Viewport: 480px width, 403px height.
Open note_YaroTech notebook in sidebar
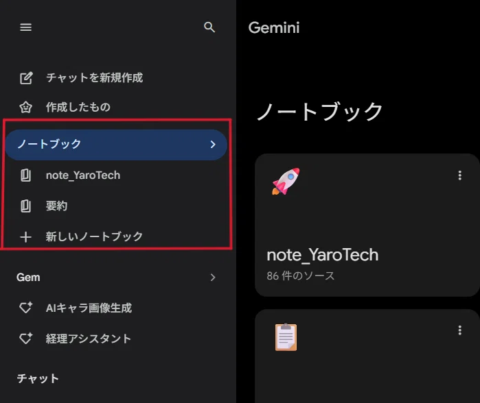(83, 175)
